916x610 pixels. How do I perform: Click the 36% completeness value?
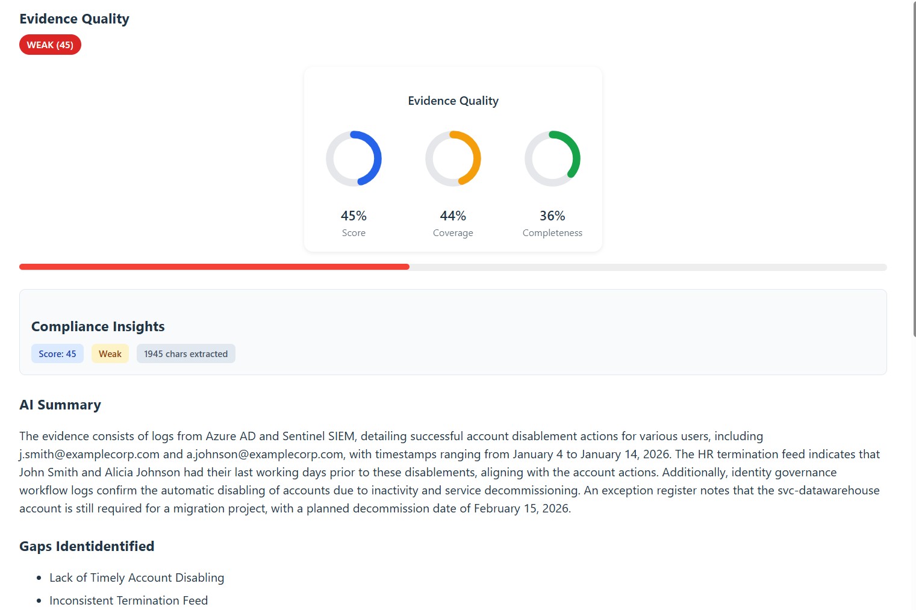pyautogui.click(x=552, y=216)
